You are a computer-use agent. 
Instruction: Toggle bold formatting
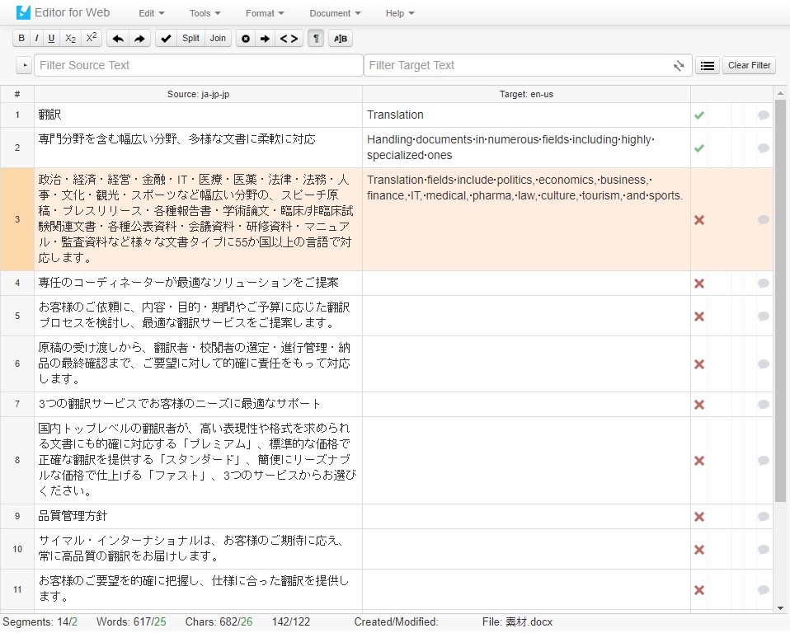point(21,38)
